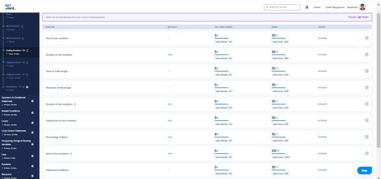The width and height of the screenshot is (381, 179).
Task: Go to Home in top navigation
Action: [317, 7]
